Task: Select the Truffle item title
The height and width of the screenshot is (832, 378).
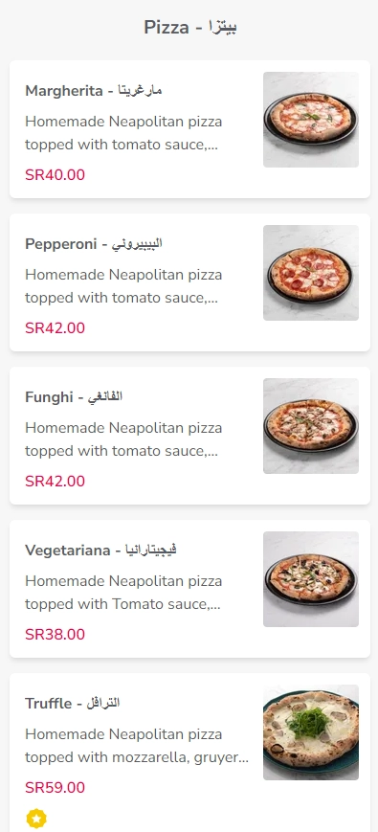Action: pos(72,703)
